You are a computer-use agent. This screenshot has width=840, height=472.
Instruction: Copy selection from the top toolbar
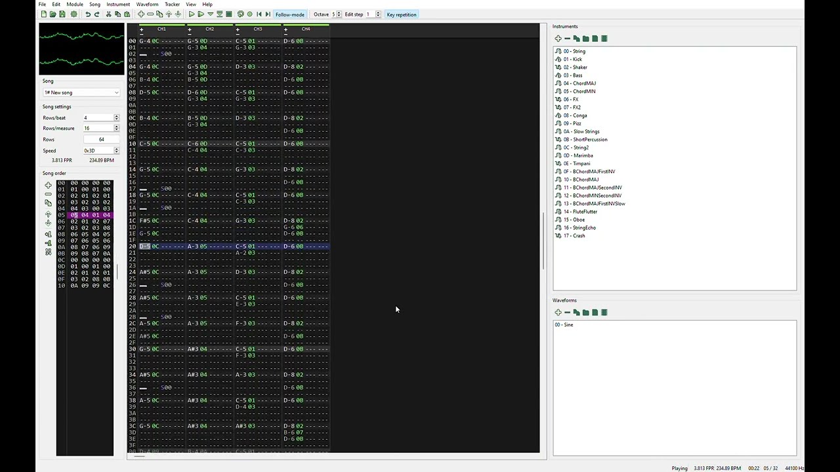click(x=117, y=14)
